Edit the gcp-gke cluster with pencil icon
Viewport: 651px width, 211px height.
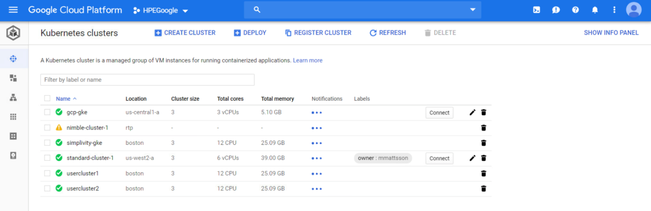pyautogui.click(x=472, y=113)
